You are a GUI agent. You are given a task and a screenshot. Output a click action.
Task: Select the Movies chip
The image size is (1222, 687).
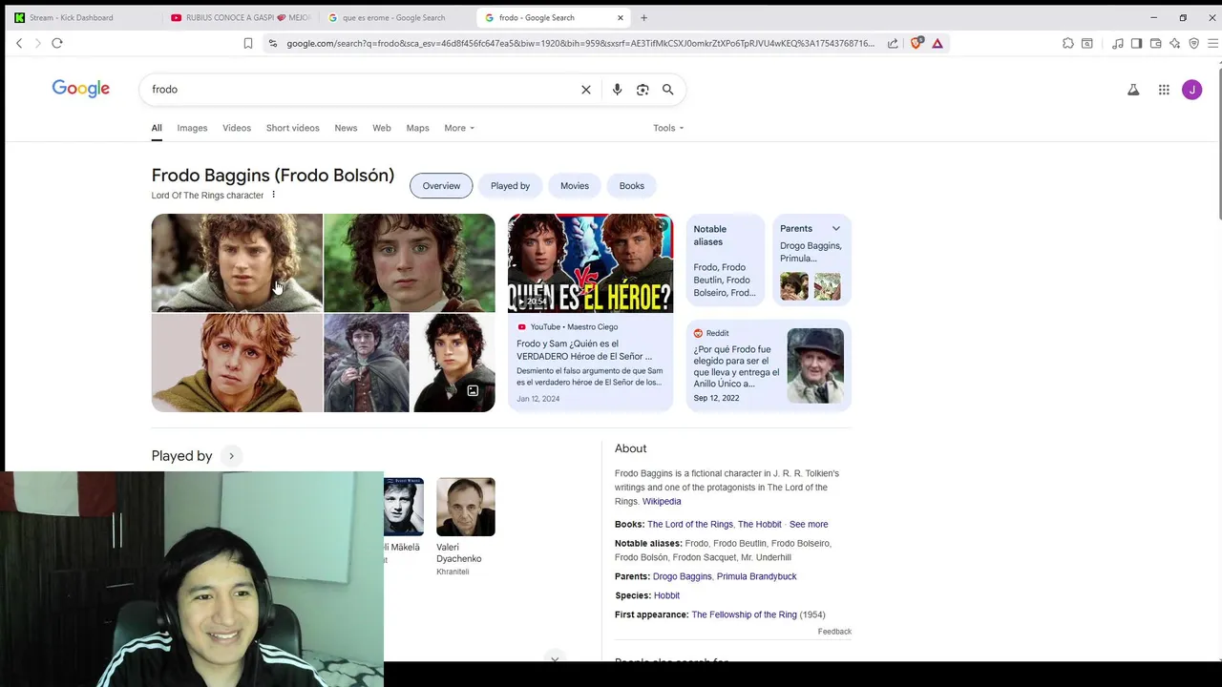[575, 186]
